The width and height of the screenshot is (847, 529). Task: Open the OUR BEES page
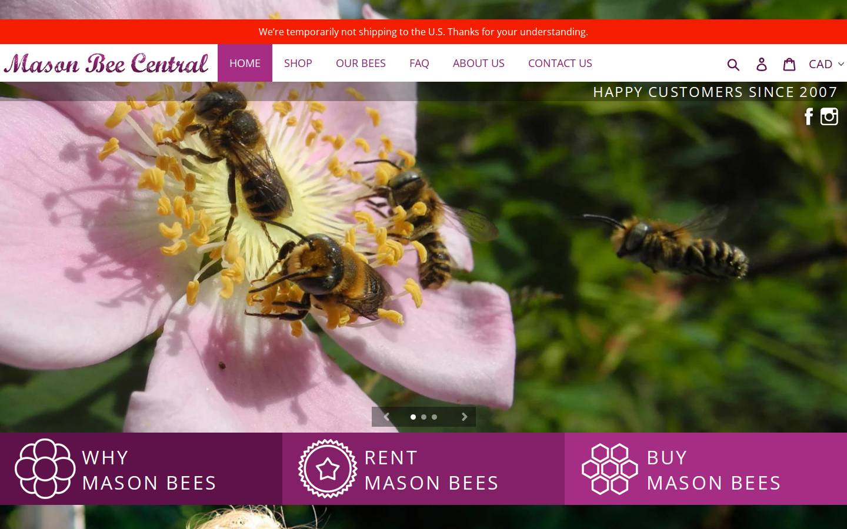click(x=361, y=63)
